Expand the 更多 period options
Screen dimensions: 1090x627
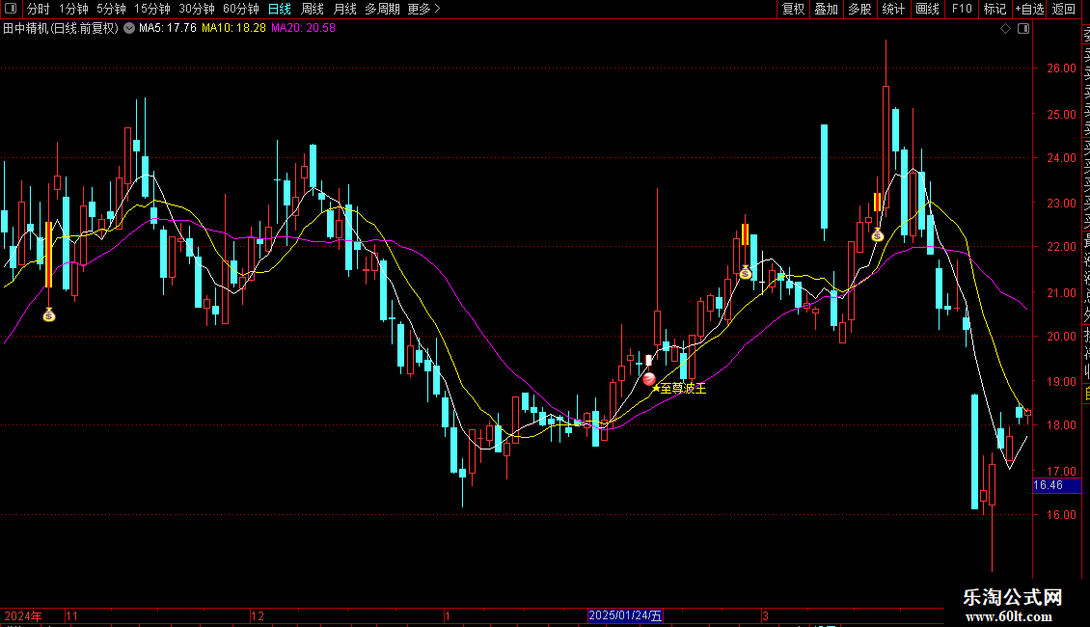pos(423,9)
